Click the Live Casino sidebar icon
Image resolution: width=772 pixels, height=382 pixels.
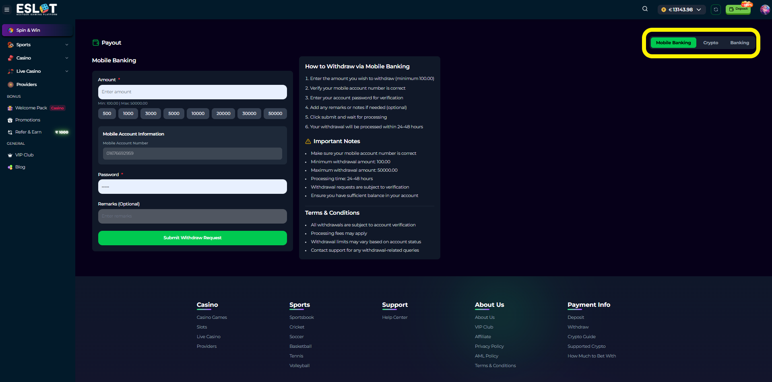10,71
